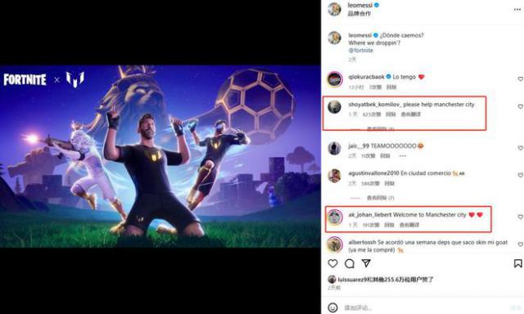Open the emoji picker in comment box
The width and height of the screenshot is (524, 314).
tap(332, 307)
